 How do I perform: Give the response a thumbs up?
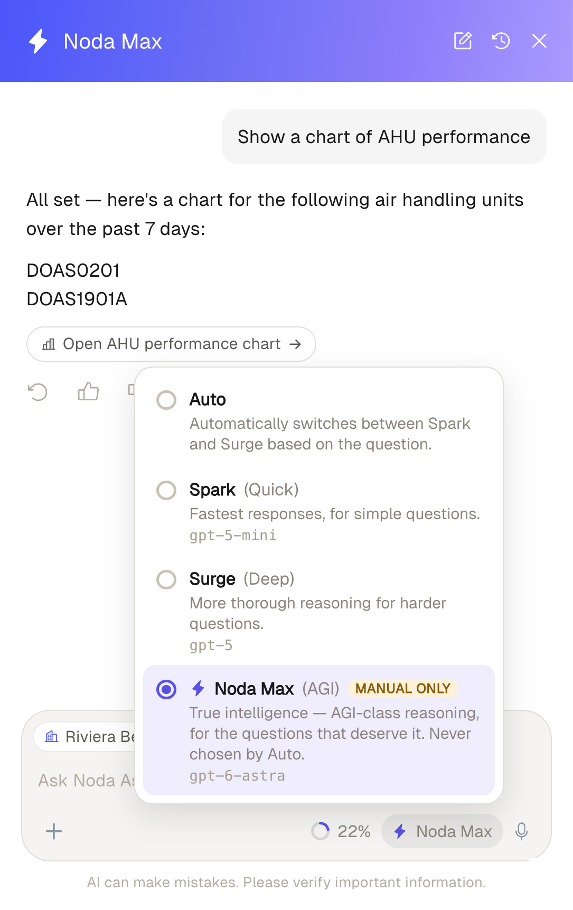coord(88,391)
